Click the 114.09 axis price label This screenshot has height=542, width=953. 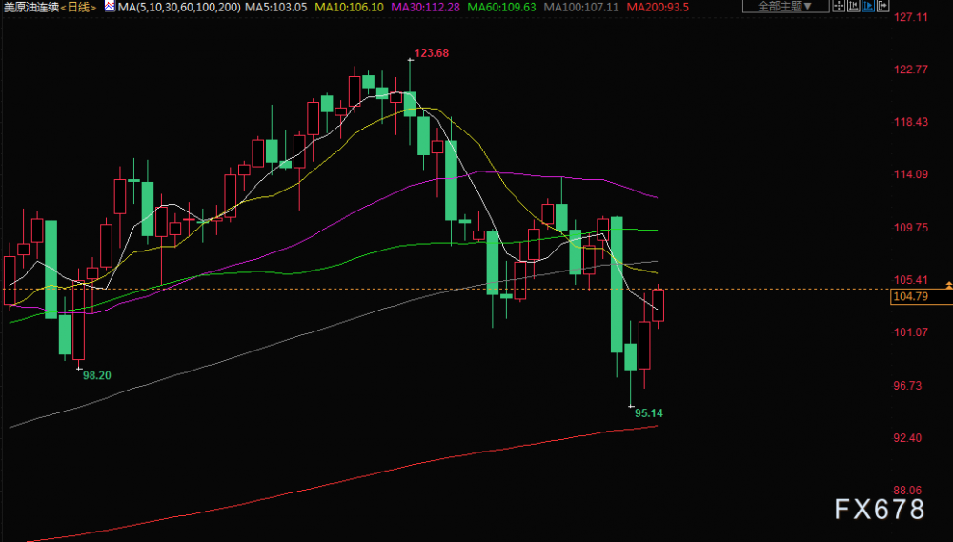pyautogui.click(x=910, y=174)
